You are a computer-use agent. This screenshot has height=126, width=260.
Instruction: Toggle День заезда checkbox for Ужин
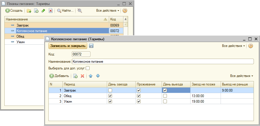coord(110,101)
